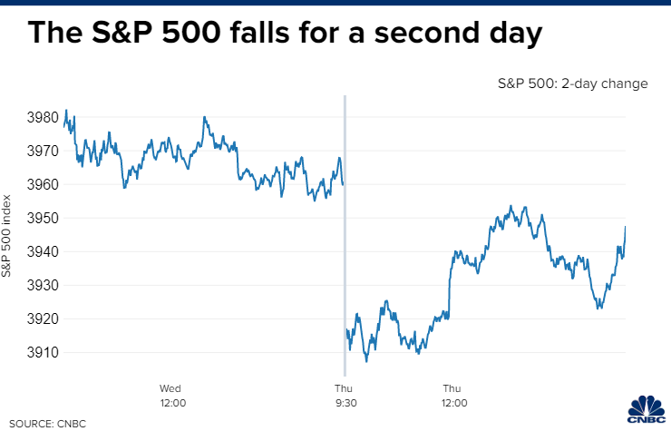Viewport: 671px width, 431px height.
Task: Select the "Thu 12:00" time axis label
Action: coord(454,396)
